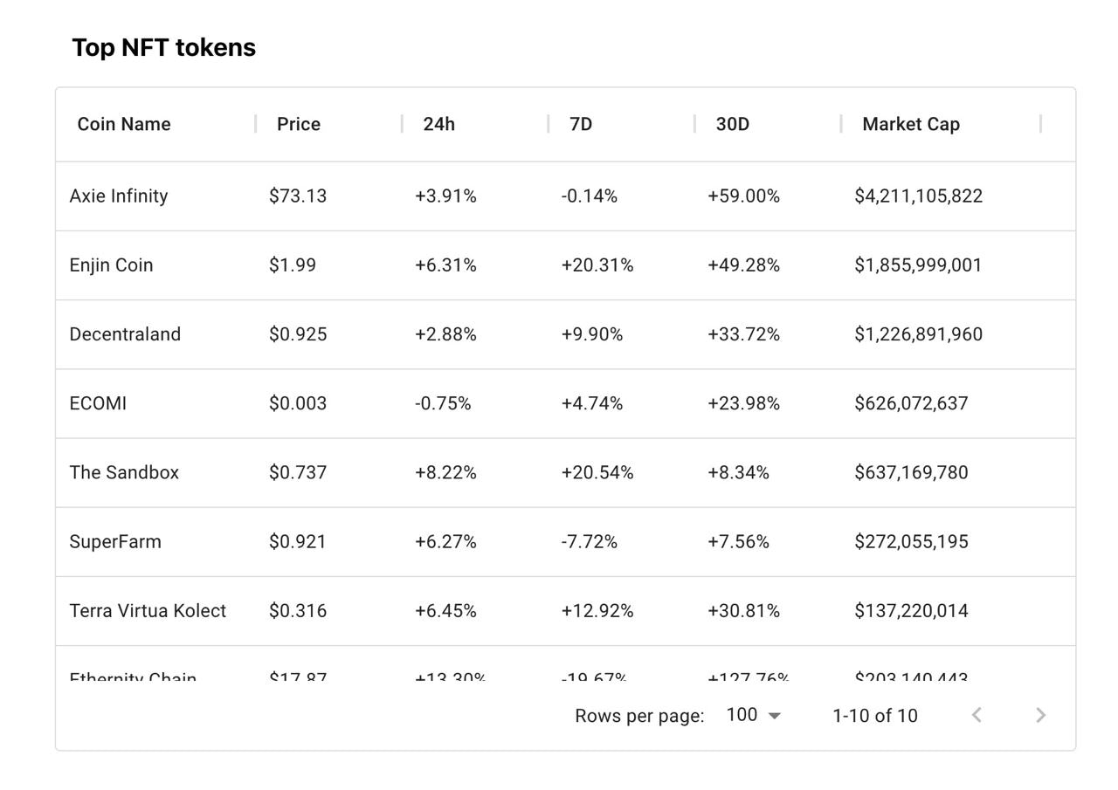Image resolution: width=1118 pixels, height=790 pixels.
Task: Click the Top NFT tokens heading
Action: point(163,47)
